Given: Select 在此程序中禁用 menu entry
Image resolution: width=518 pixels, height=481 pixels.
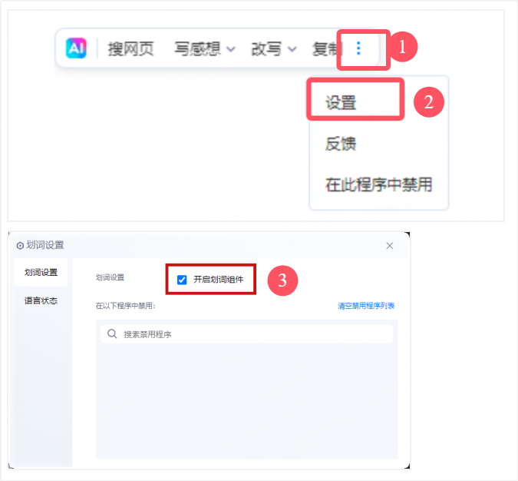Looking at the screenshot, I should 378,184.
